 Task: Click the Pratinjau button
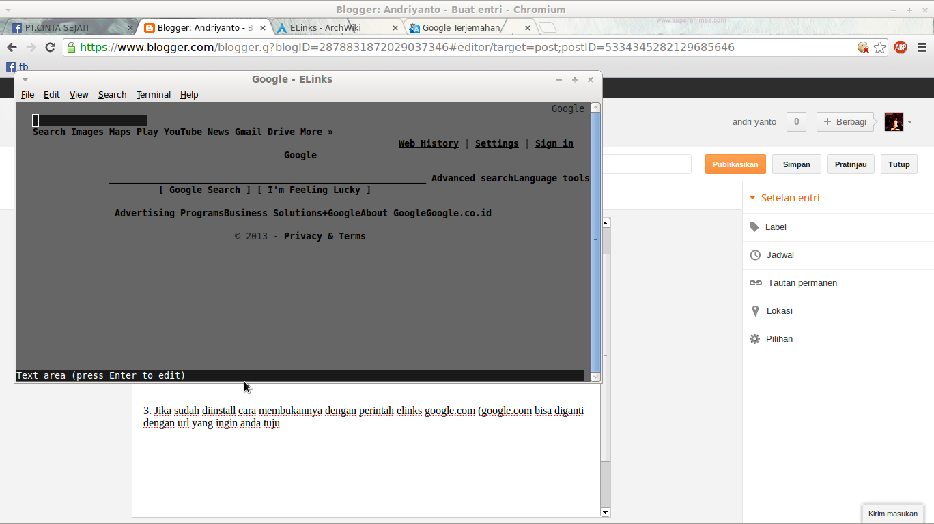(851, 164)
